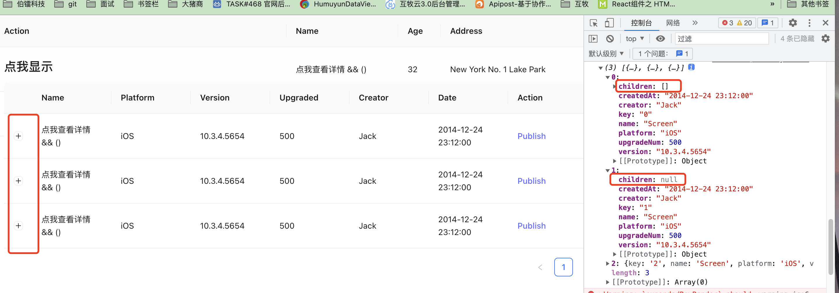Show the console sidebar panel

(x=593, y=38)
